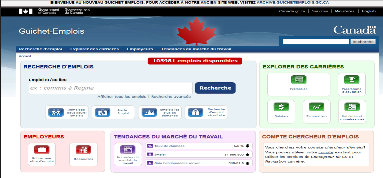Screen dimensions: 383x178
Task: Click the Gain hebdomadaire moyen row label
Action: click(x=177, y=163)
